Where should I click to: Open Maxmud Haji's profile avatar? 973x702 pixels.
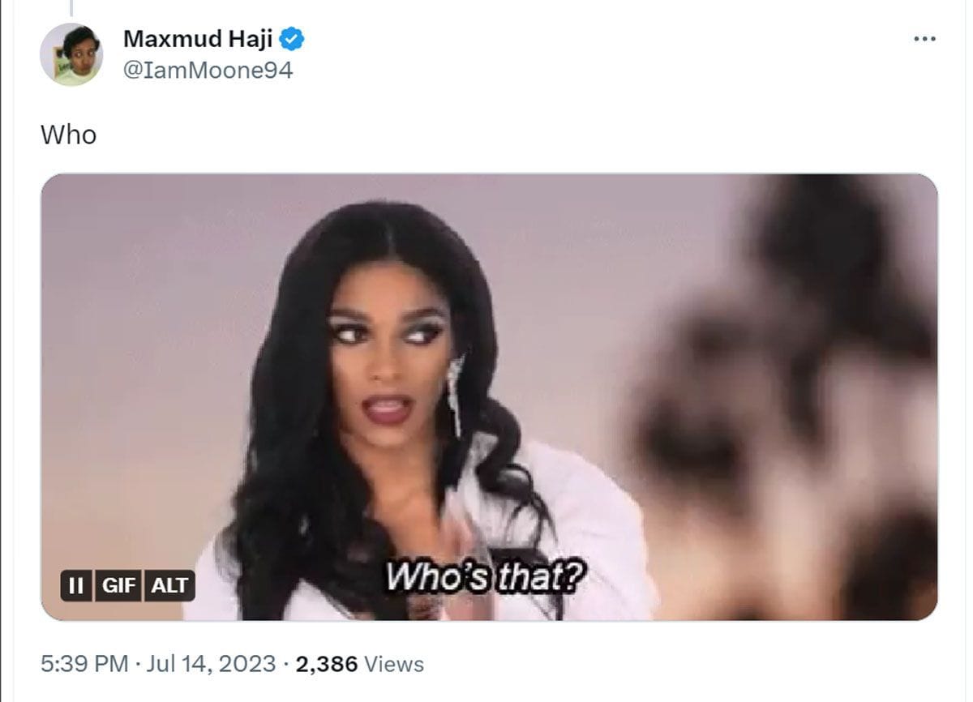71,54
